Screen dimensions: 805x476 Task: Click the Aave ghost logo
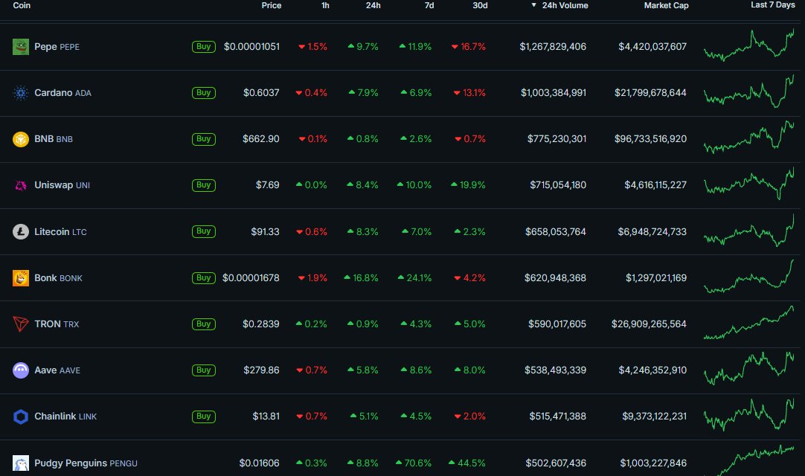tap(21, 370)
